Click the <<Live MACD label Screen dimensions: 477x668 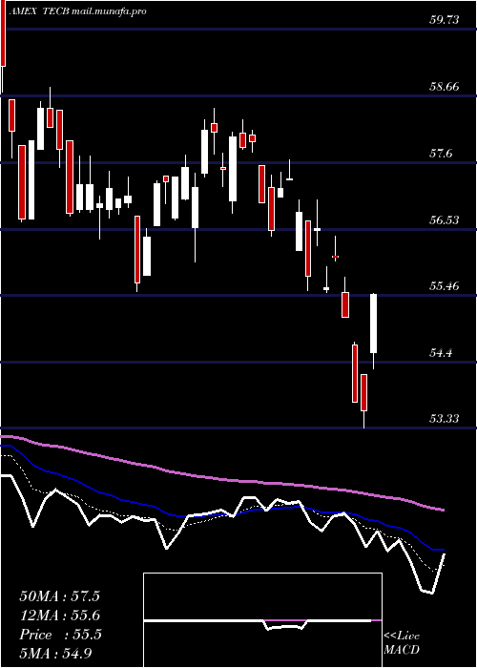click(402, 643)
